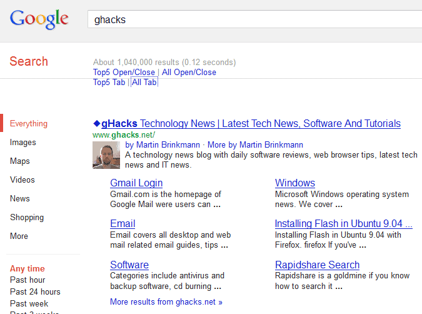Viewport: 422px width, 314px height.
Task: Select Videos in the left sidebar
Action: point(23,180)
